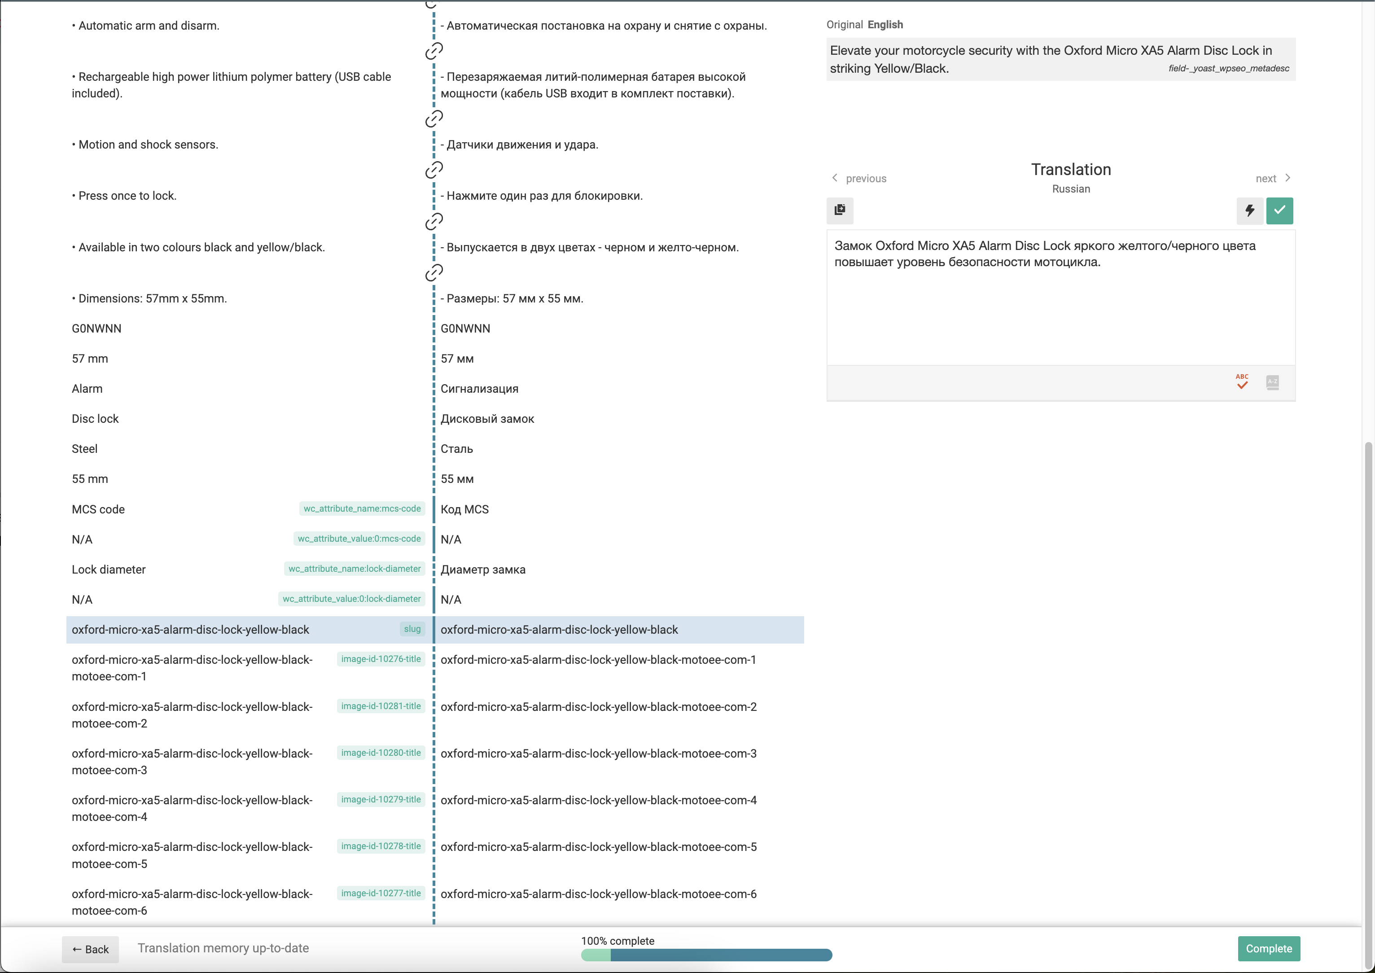This screenshot has width=1375, height=973.
Task: Click link icon below Rechargeable battery segment
Action: pyautogui.click(x=434, y=118)
